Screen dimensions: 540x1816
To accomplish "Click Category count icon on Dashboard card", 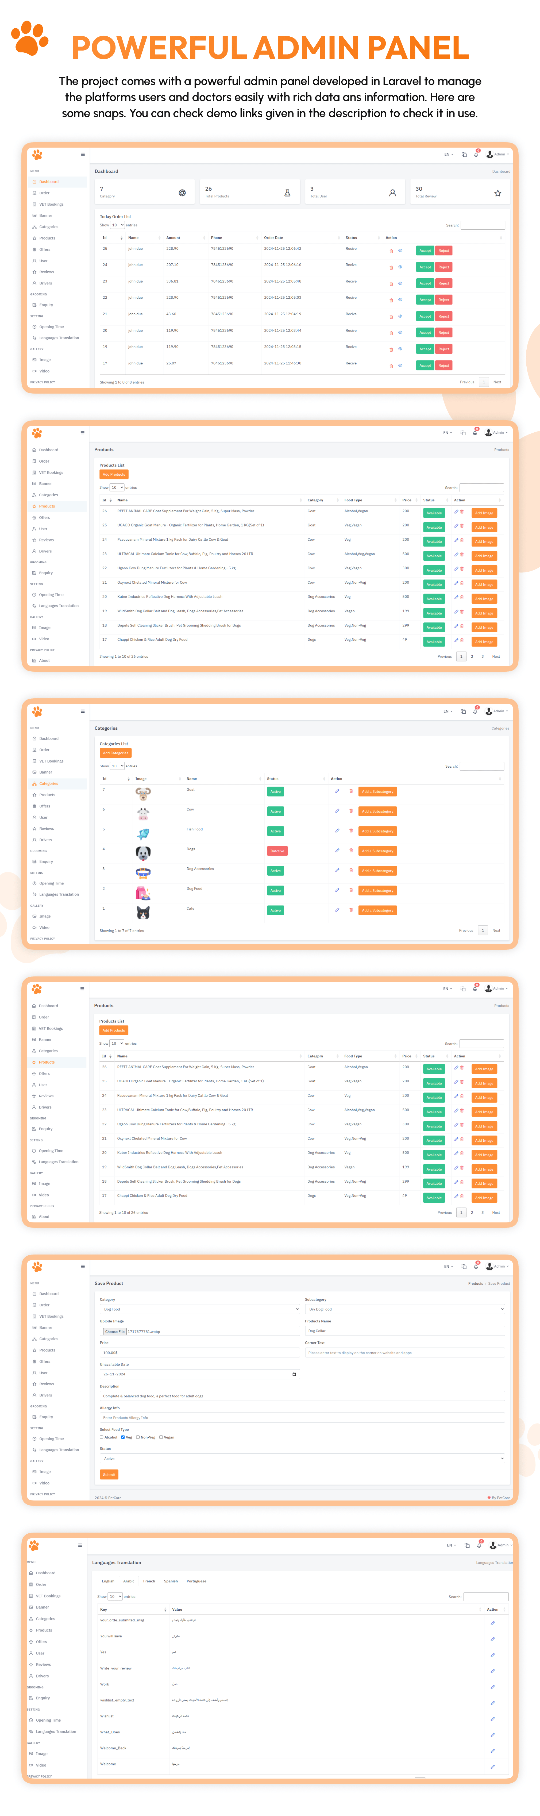I will 182,193.
